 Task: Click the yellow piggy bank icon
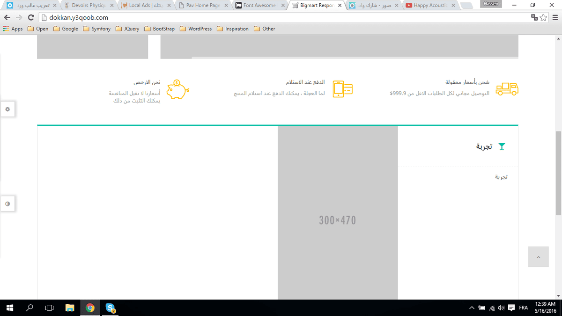(x=177, y=89)
